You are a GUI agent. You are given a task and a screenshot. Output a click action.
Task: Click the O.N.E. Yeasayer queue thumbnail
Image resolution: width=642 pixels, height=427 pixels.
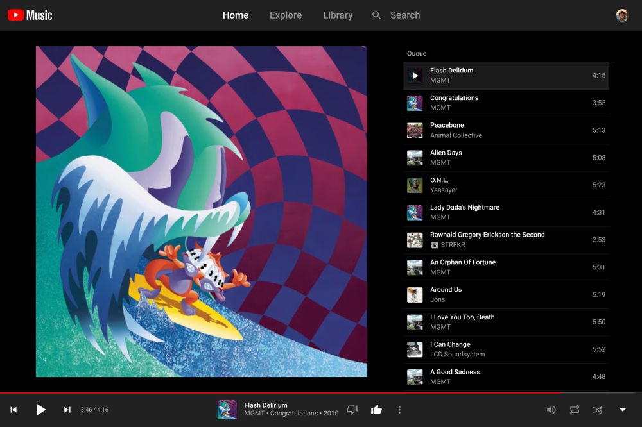[x=415, y=185]
